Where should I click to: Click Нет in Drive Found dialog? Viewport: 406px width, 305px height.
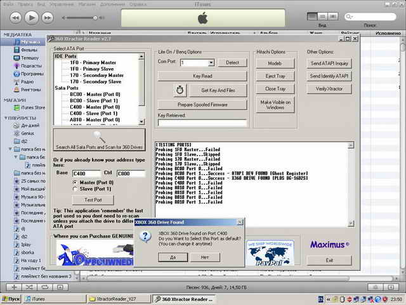(x=205, y=257)
